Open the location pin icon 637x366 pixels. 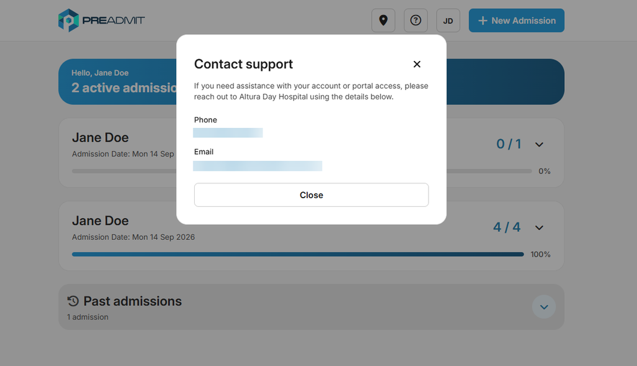(383, 21)
